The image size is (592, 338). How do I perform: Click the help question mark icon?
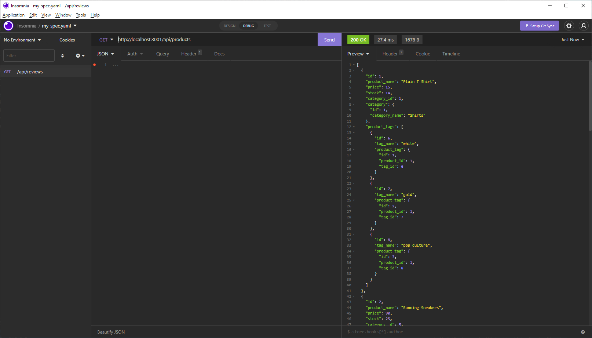pyautogui.click(x=583, y=332)
